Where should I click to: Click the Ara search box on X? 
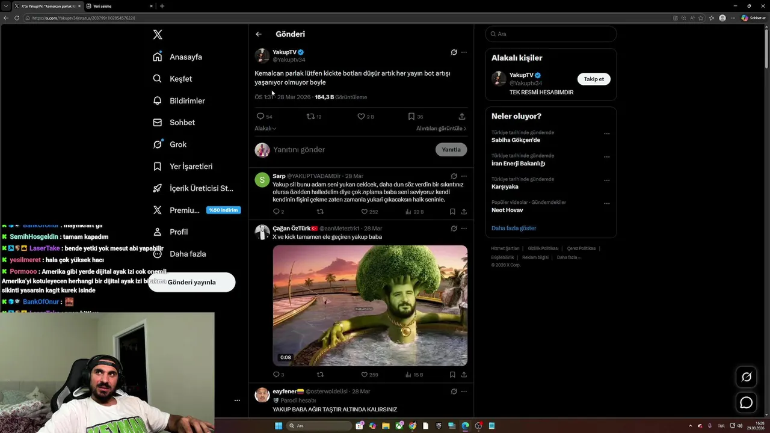tap(551, 34)
